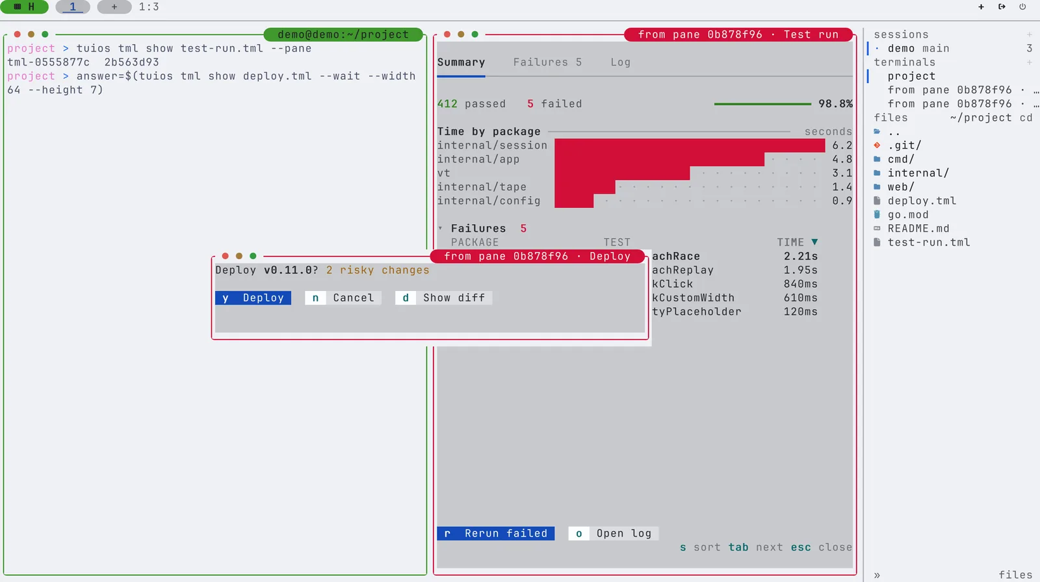
Task: Click the cmd folder icon
Action: pos(877,159)
